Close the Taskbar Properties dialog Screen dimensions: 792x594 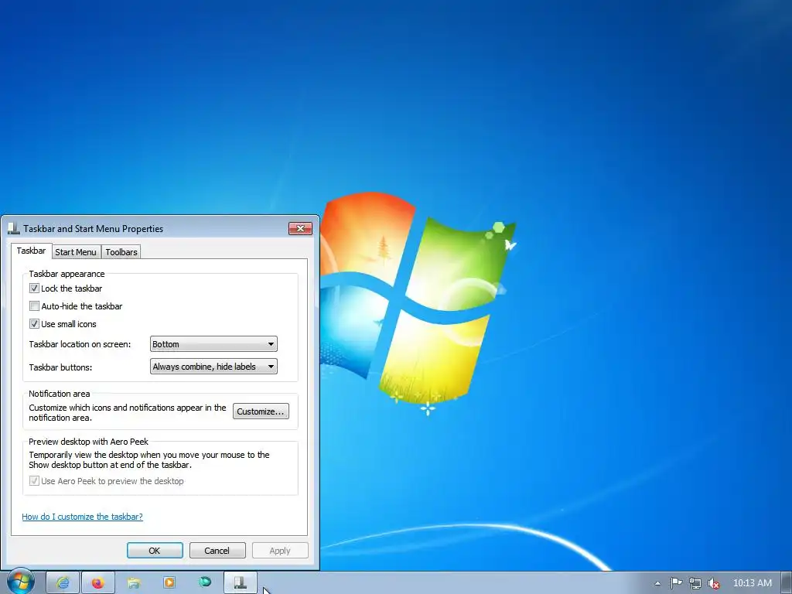[x=300, y=228]
